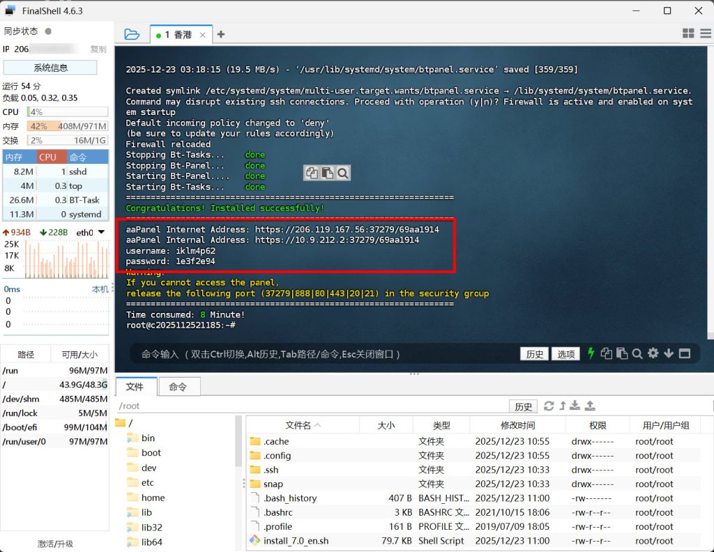Expand the eth0 network interface dropdown

coord(102,232)
